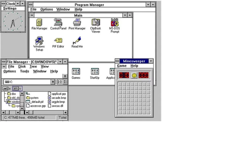Select the system folder in file list
The image size is (252, 142).
point(32,98)
